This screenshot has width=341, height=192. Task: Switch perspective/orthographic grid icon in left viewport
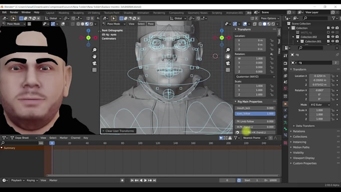pos(94,70)
